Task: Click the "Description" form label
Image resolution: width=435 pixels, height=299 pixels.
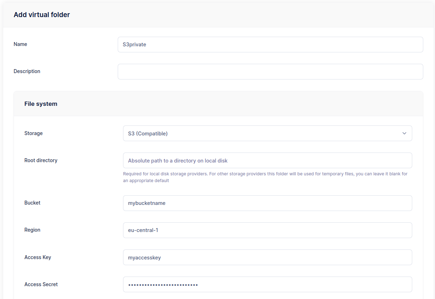Action: [x=27, y=71]
